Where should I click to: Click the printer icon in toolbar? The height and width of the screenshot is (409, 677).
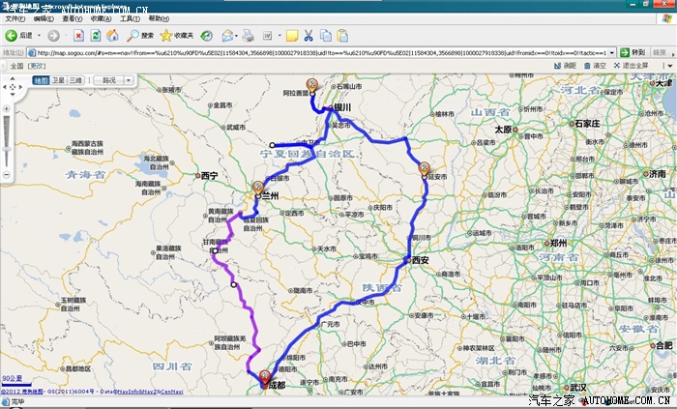point(249,35)
